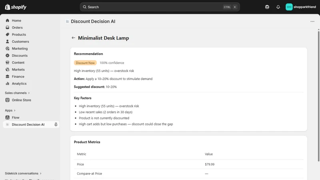Open the Marketing menu item
This screenshot has height=180, width=320.
pyautogui.click(x=20, y=48)
